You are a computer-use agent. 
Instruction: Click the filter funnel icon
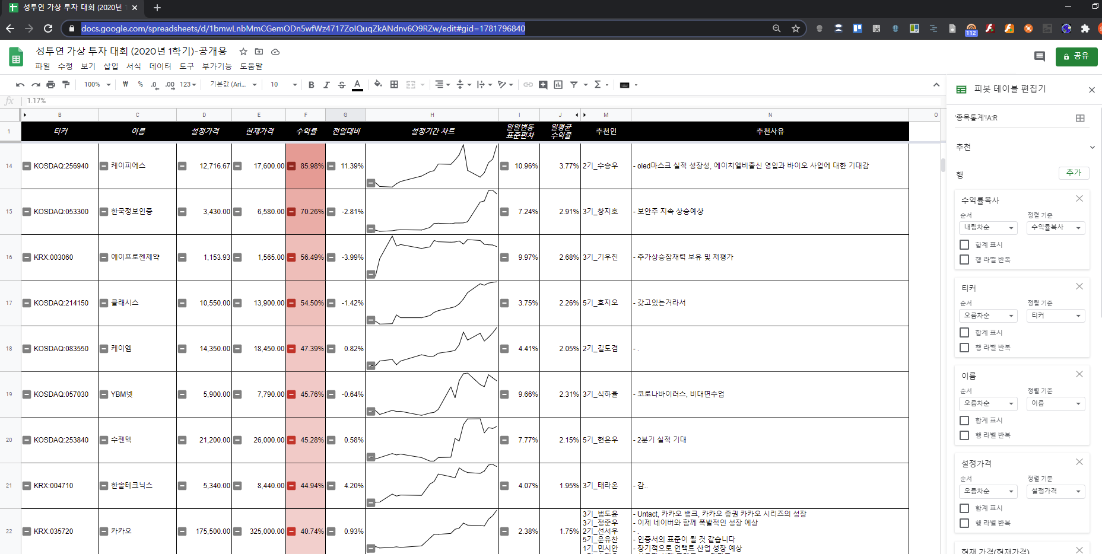coord(574,85)
